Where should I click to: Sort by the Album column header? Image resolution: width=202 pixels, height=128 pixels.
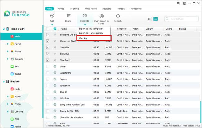[149, 29]
